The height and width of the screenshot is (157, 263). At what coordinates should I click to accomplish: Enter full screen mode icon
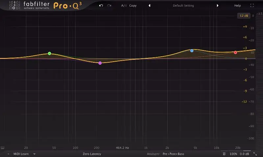click(252, 6)
